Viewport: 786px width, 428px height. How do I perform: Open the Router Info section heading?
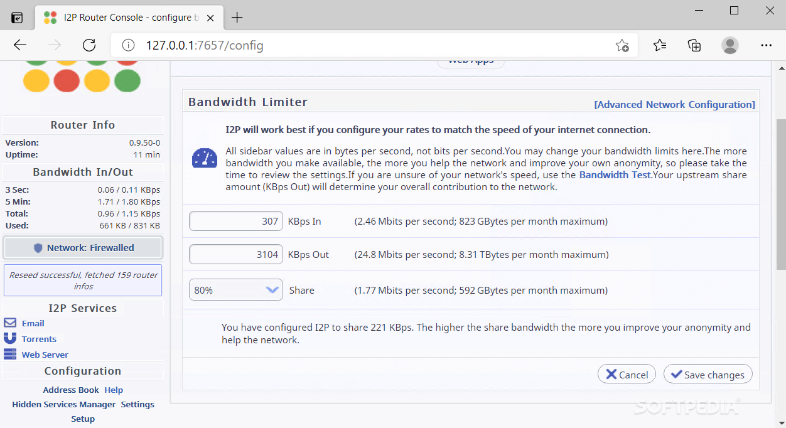pos(83,125)
